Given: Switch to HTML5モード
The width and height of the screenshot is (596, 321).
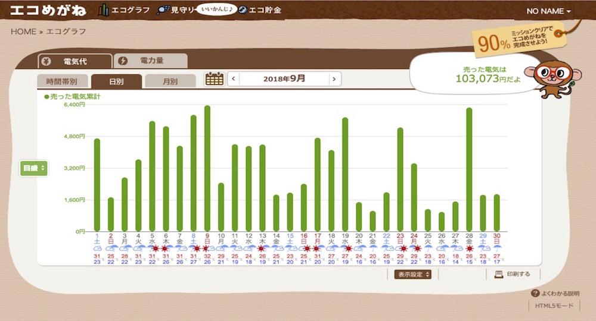Looking at the screenshot, I should coord(554,306).
